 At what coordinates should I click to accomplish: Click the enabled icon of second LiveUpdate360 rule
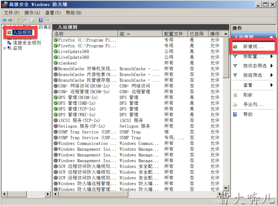coord(56,57)
